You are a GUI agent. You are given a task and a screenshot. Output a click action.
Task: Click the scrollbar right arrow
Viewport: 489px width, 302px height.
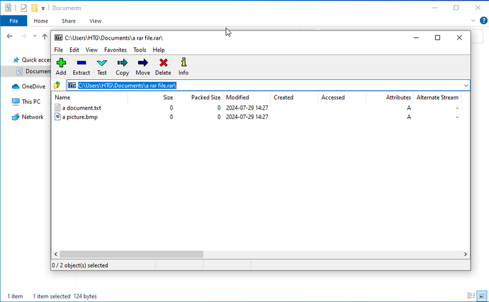point(465,254)
